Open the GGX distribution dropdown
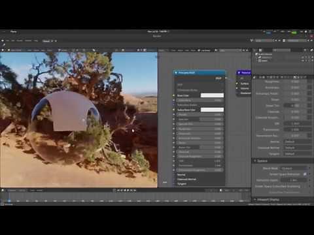 [200, 85]
